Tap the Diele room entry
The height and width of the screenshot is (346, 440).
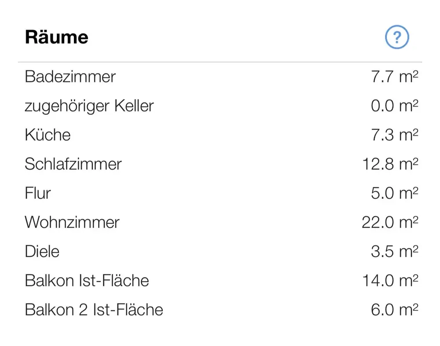(x=220, y=252)
